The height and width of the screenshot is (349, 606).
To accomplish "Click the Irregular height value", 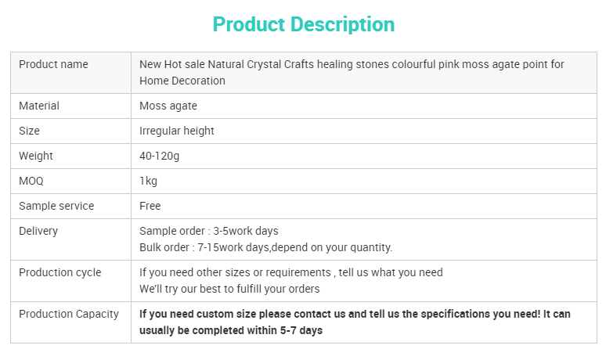I will pos(177,131).
